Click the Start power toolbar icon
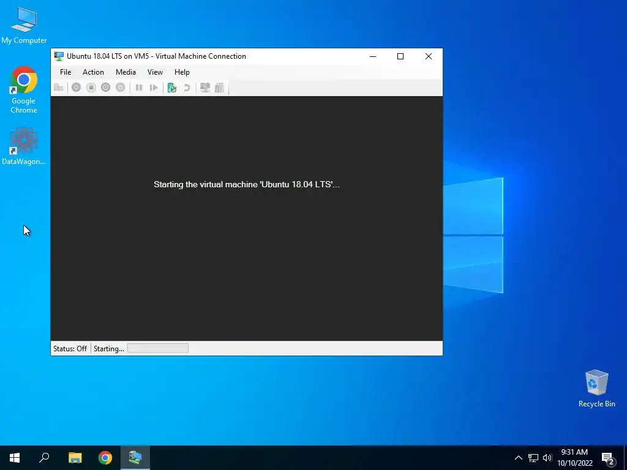 77,88
